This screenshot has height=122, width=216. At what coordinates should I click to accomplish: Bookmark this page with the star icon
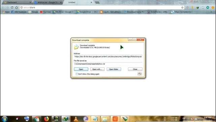pos(182,7)
